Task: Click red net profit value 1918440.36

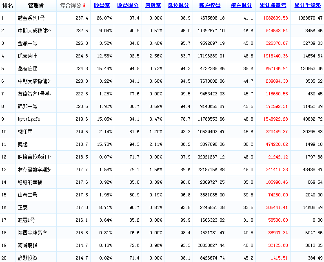Action: point(273,56)
